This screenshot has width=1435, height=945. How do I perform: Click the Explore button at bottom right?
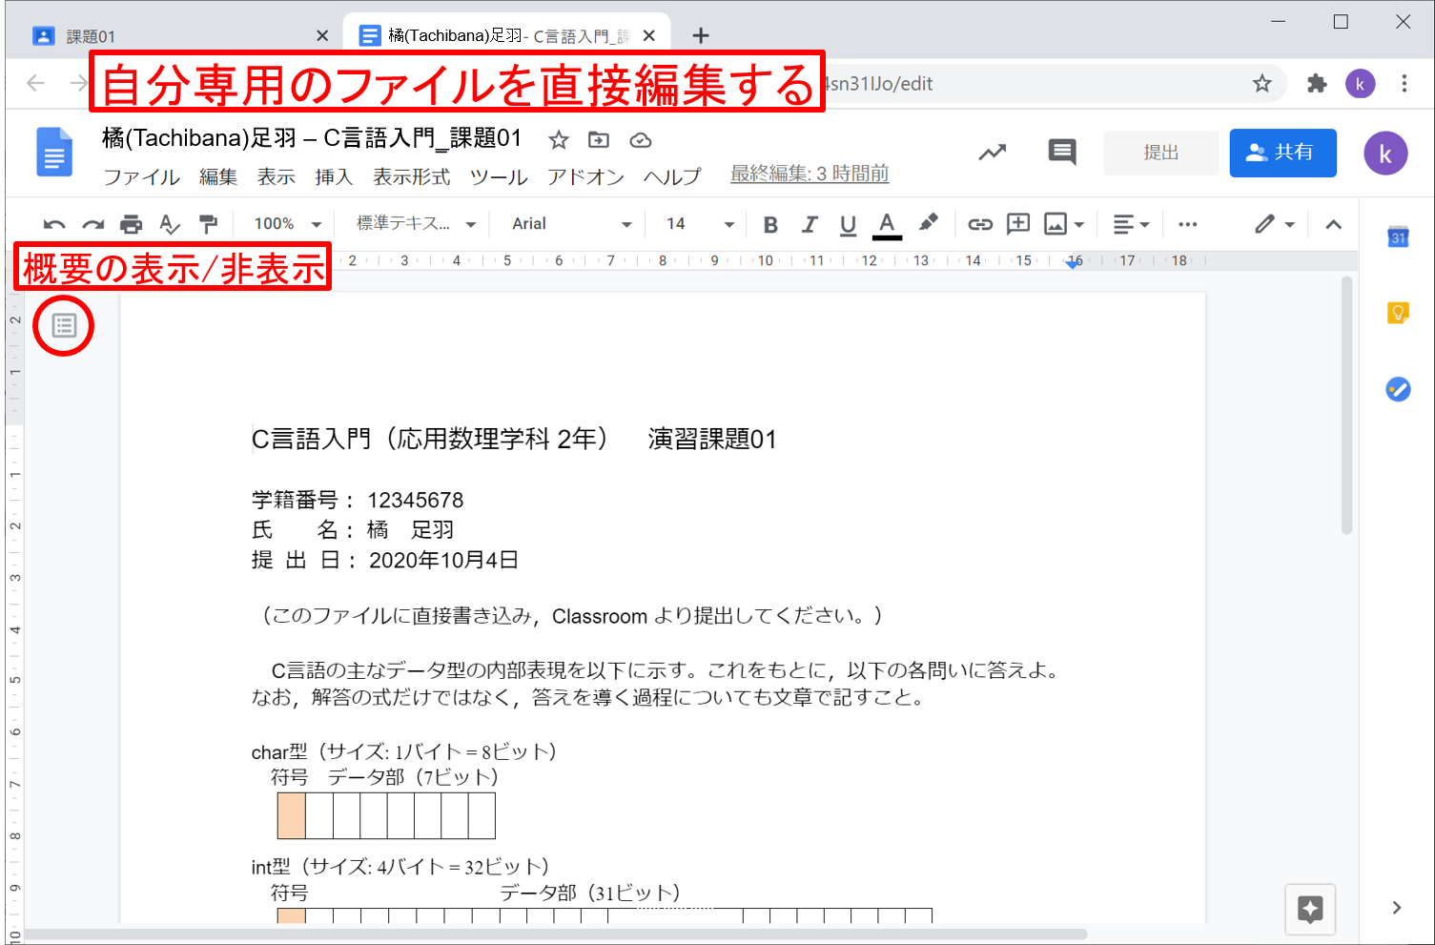coord(1310,910)
